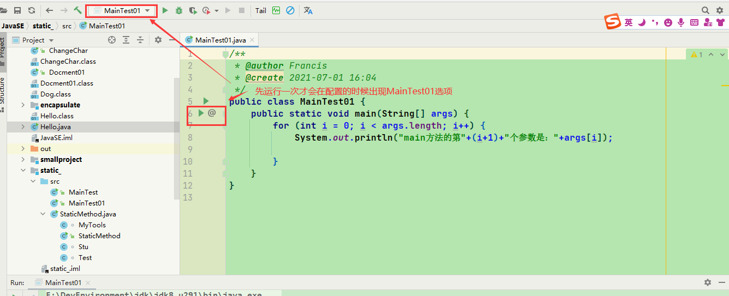The width and height of the screenshot is (729, 296).
Task: Click the Sogou voice input microphone icon
Action: tap(681, 22)
